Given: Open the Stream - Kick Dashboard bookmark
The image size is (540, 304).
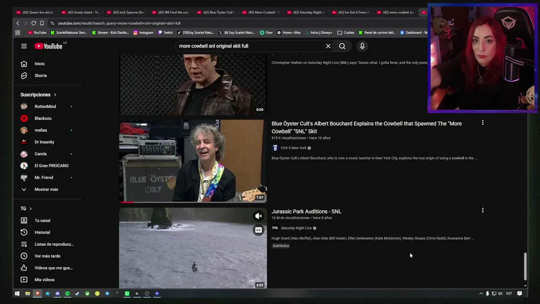Looking at the screenshot, I should 111,33.
